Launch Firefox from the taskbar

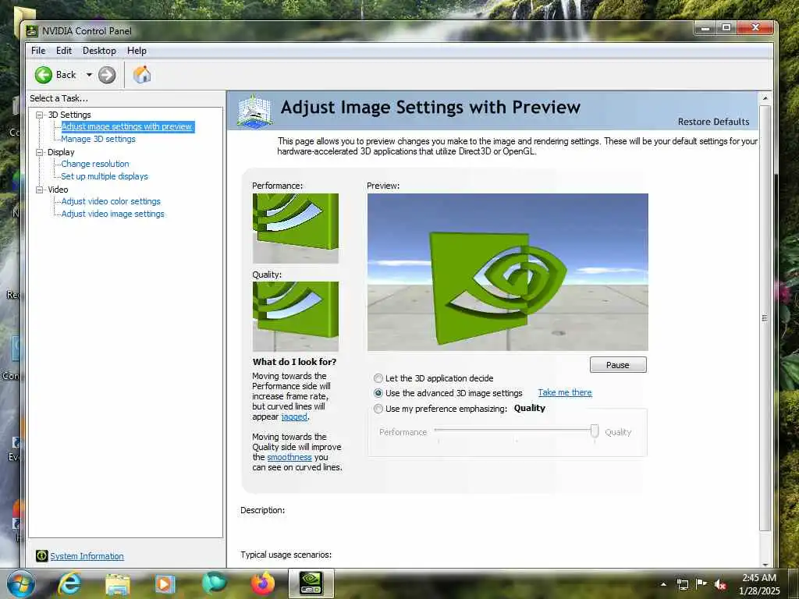pos(262,583)
